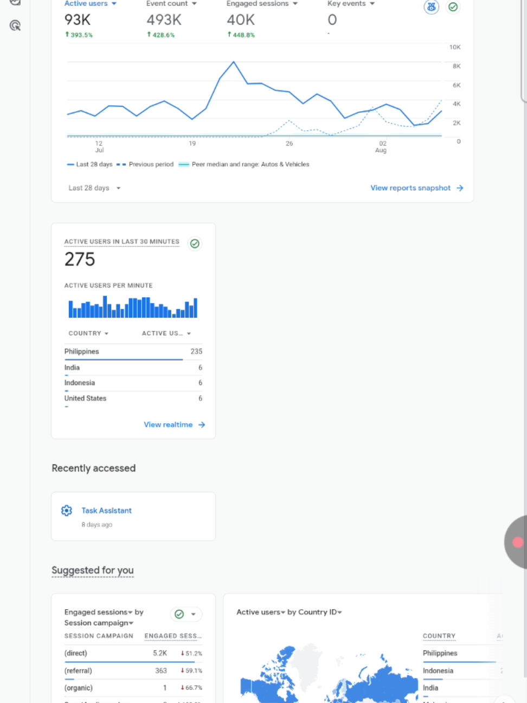
Task: Click the Engaged sessions card check icon
Action: 179,614
